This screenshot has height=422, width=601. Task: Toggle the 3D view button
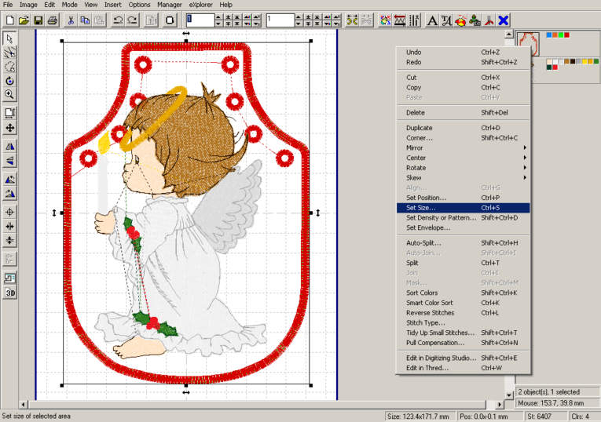point(9,293)
